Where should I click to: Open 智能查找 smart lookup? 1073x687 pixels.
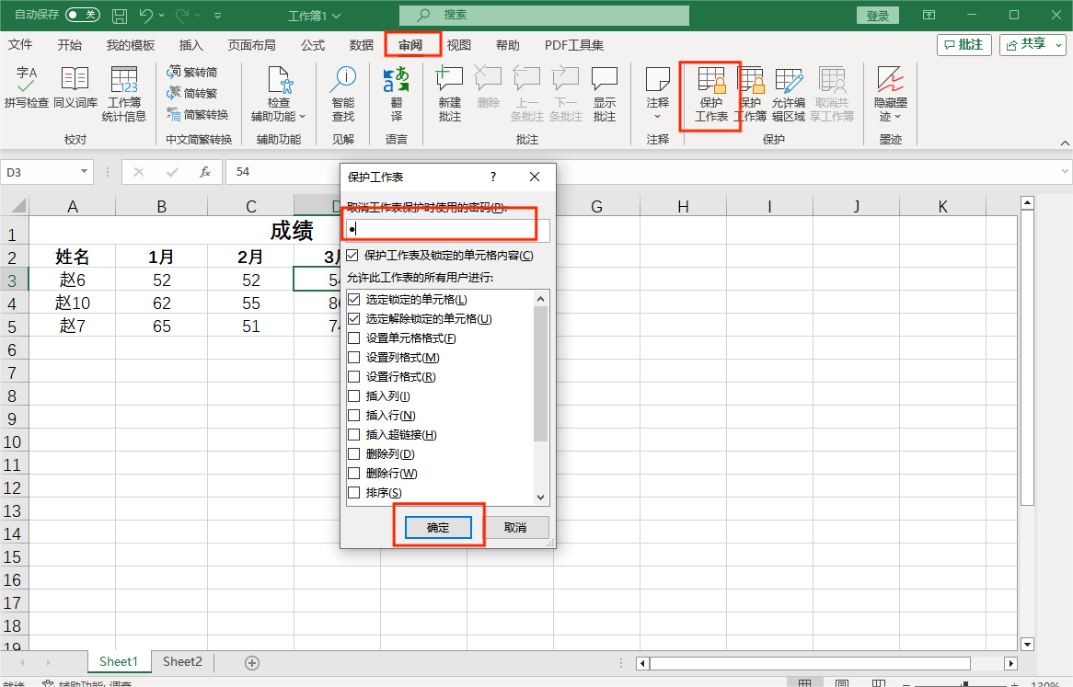(x=342, y=87)
